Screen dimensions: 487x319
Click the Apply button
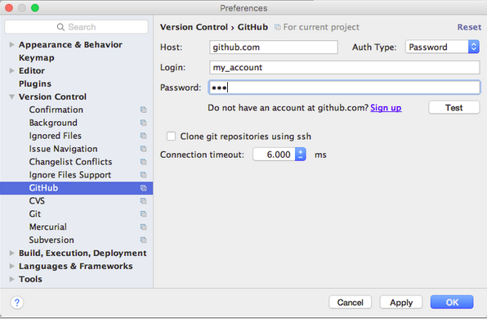401,302
